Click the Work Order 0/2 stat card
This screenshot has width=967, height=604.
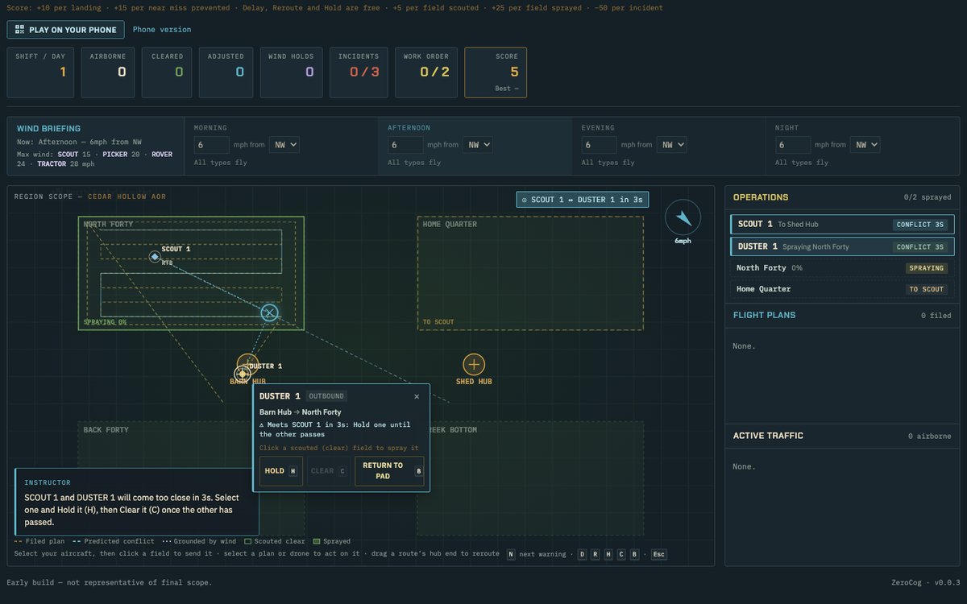point(426,72)
